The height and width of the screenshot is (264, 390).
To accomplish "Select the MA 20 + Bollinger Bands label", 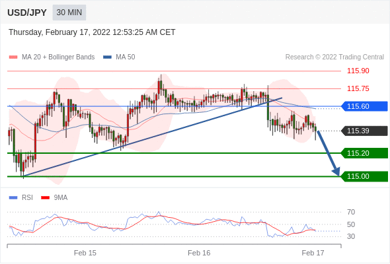I will point(58,57).
